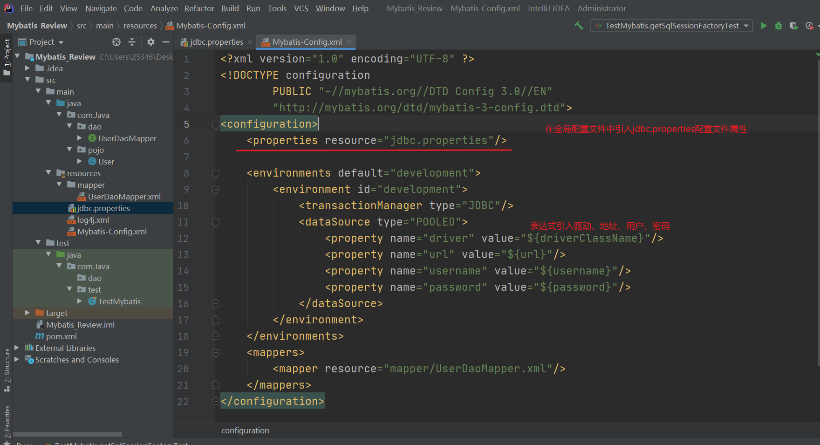Toggle fold marker at closing dataSource line 16
The height and width of the screenshot is (445, 820).
point(215,304)
